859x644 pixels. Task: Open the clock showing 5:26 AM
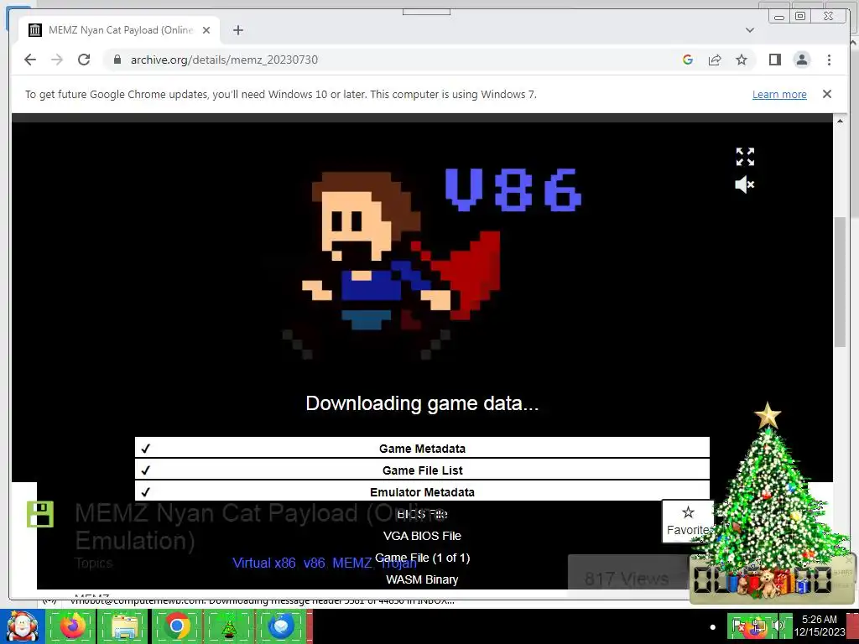819,626
